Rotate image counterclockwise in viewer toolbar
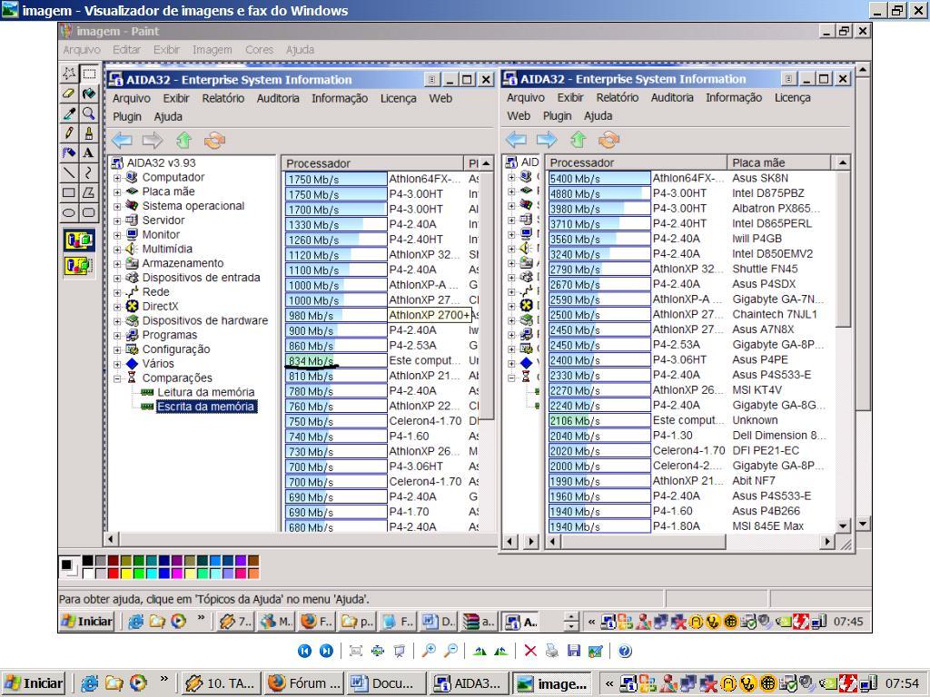Viewport: 930px width, 697px height. coord(501,651)
